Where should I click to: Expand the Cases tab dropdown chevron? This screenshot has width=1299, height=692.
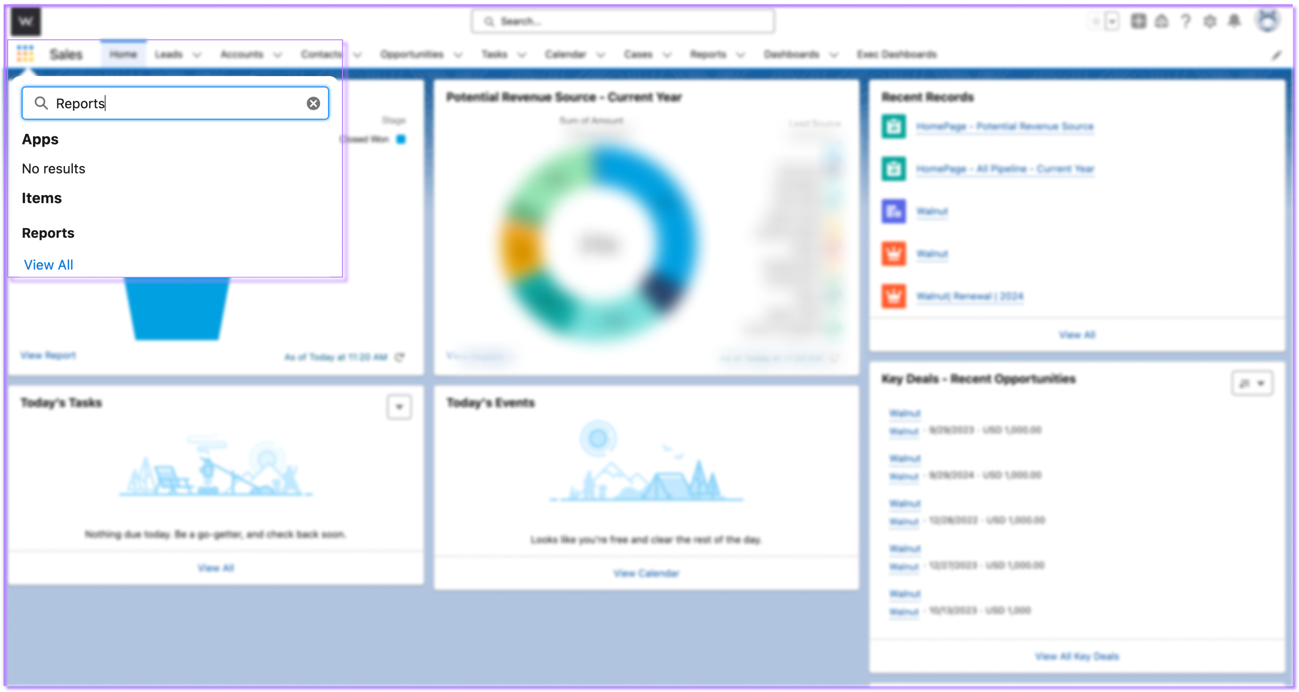667,55
